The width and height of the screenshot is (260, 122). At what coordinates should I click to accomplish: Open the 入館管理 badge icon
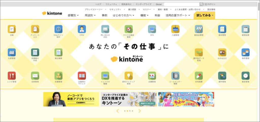click(175, 29)
